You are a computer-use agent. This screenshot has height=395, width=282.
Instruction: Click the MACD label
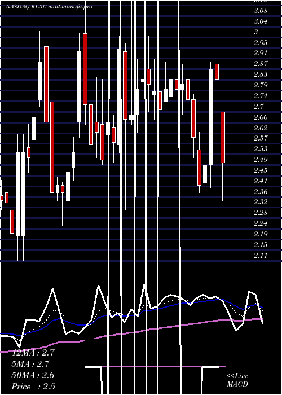(237, 384)
